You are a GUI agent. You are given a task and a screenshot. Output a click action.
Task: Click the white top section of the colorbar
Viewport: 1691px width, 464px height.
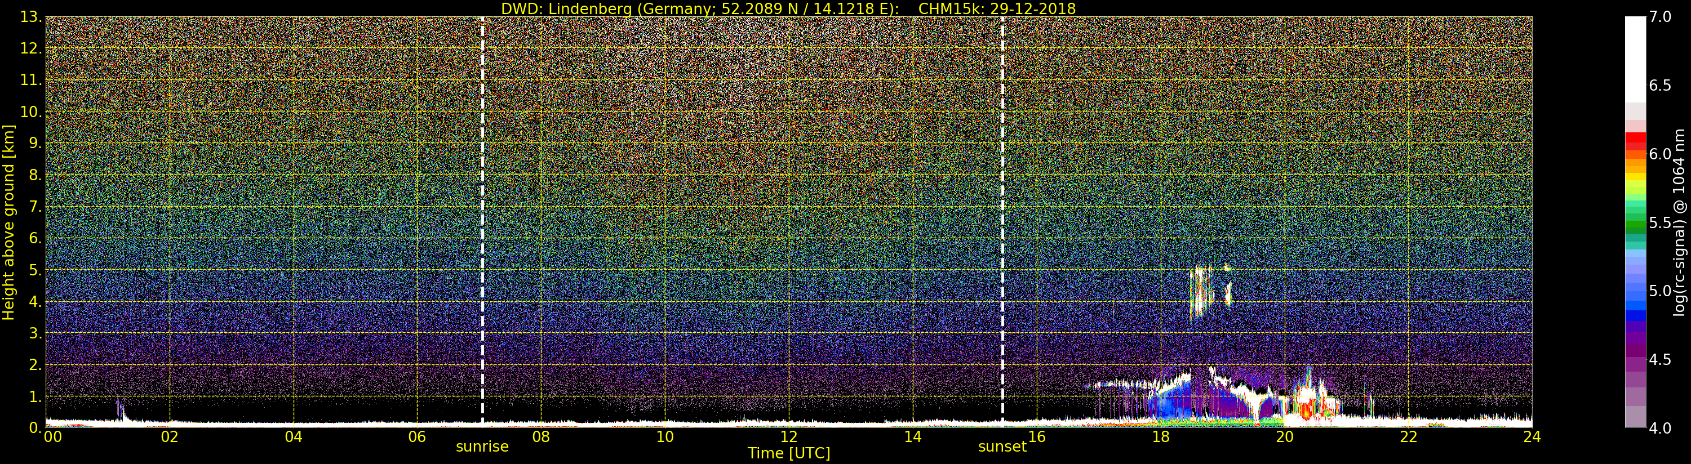[x=1635, y=59]
